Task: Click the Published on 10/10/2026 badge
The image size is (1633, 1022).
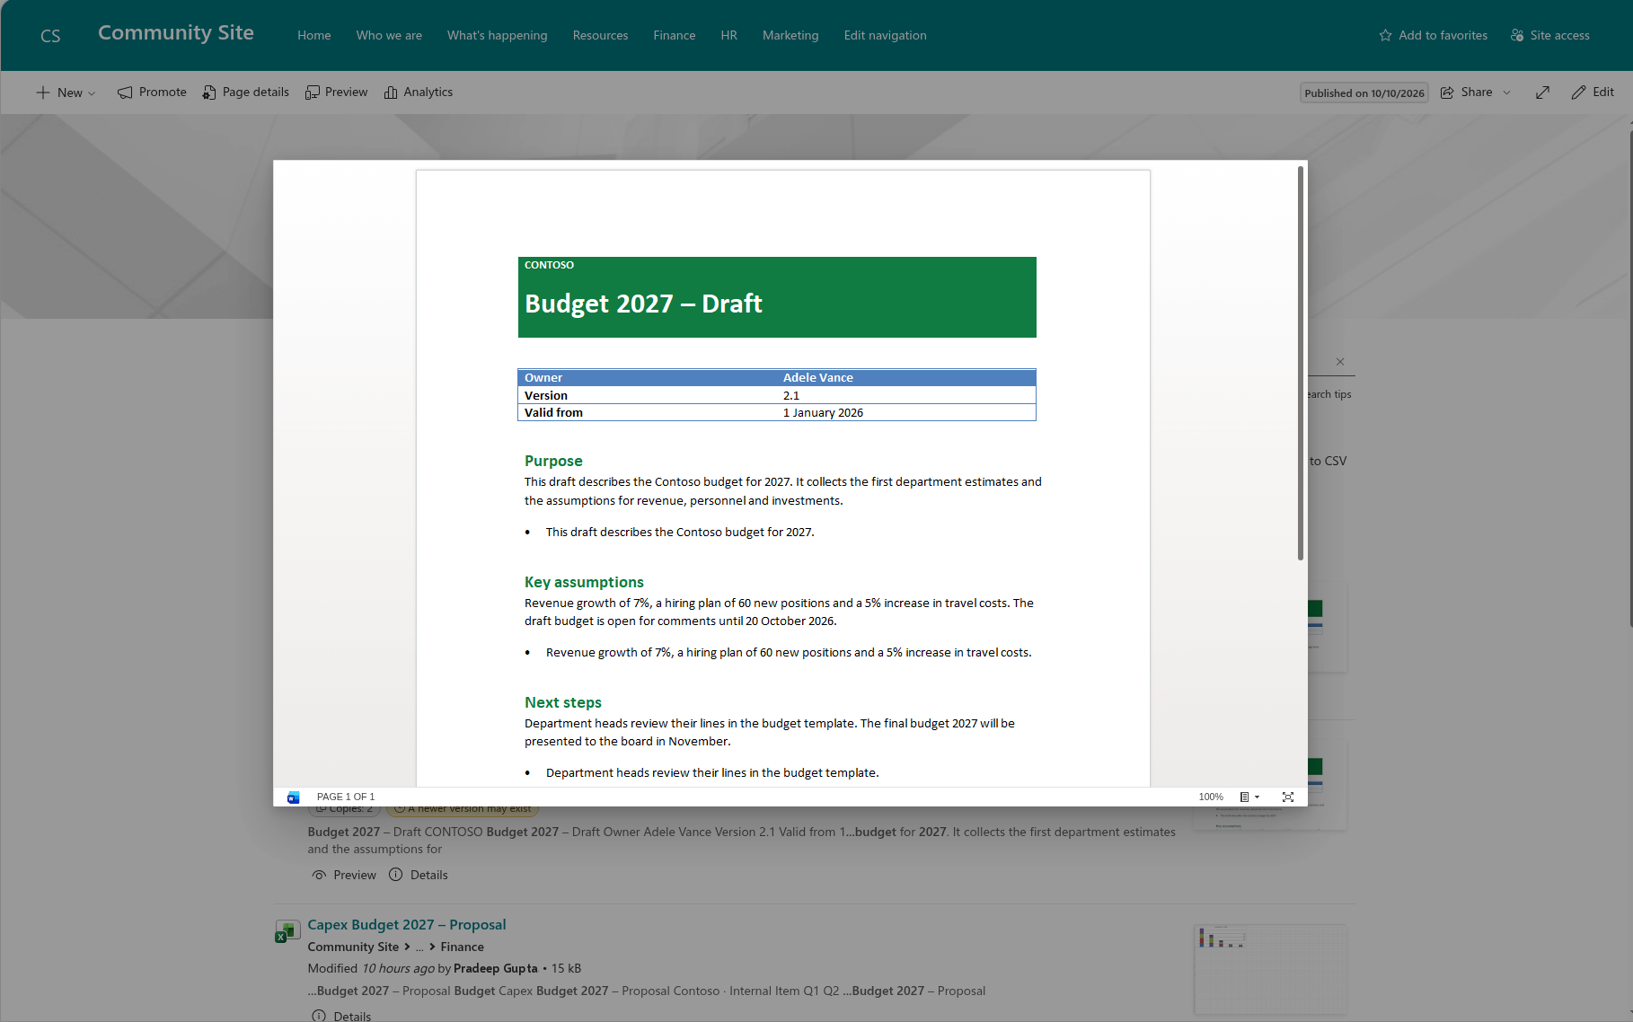Action: 1364,93
